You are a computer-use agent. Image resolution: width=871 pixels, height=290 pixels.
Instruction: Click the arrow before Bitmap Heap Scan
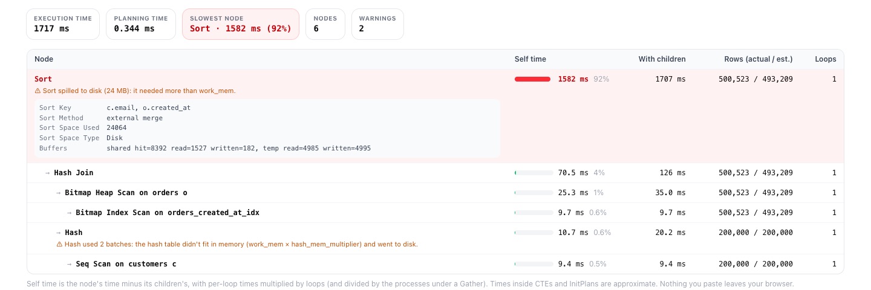[59, 193]
